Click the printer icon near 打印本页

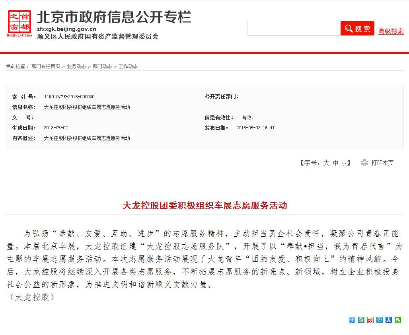click(x=364, y=162)
